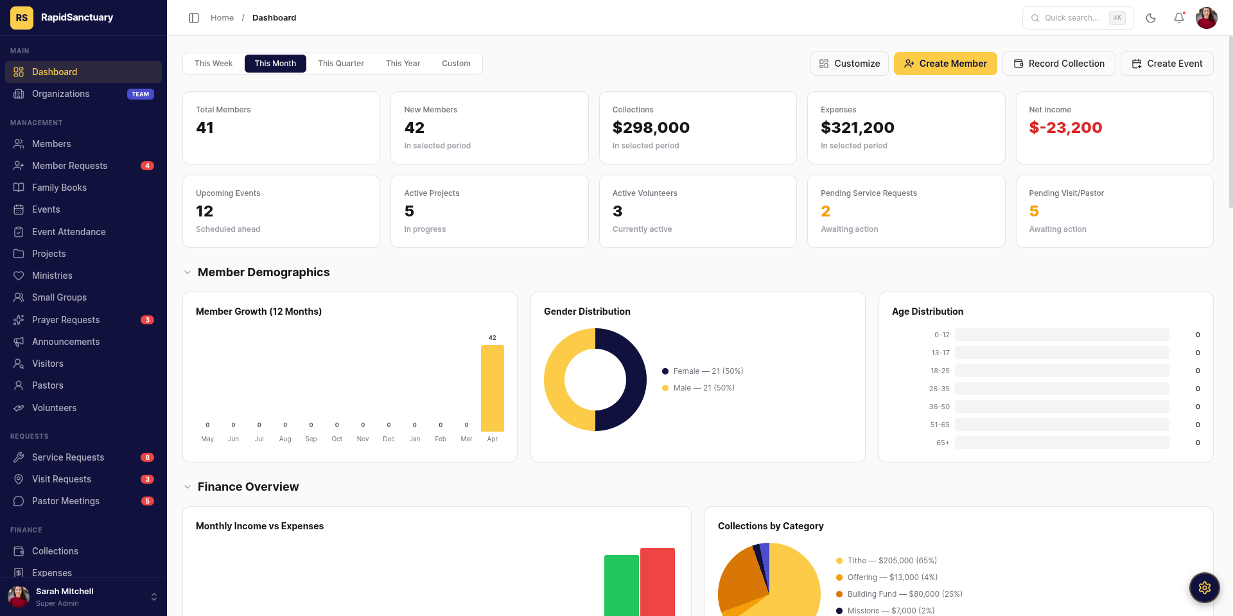Click the green income bar in chart

coord(622,585)
